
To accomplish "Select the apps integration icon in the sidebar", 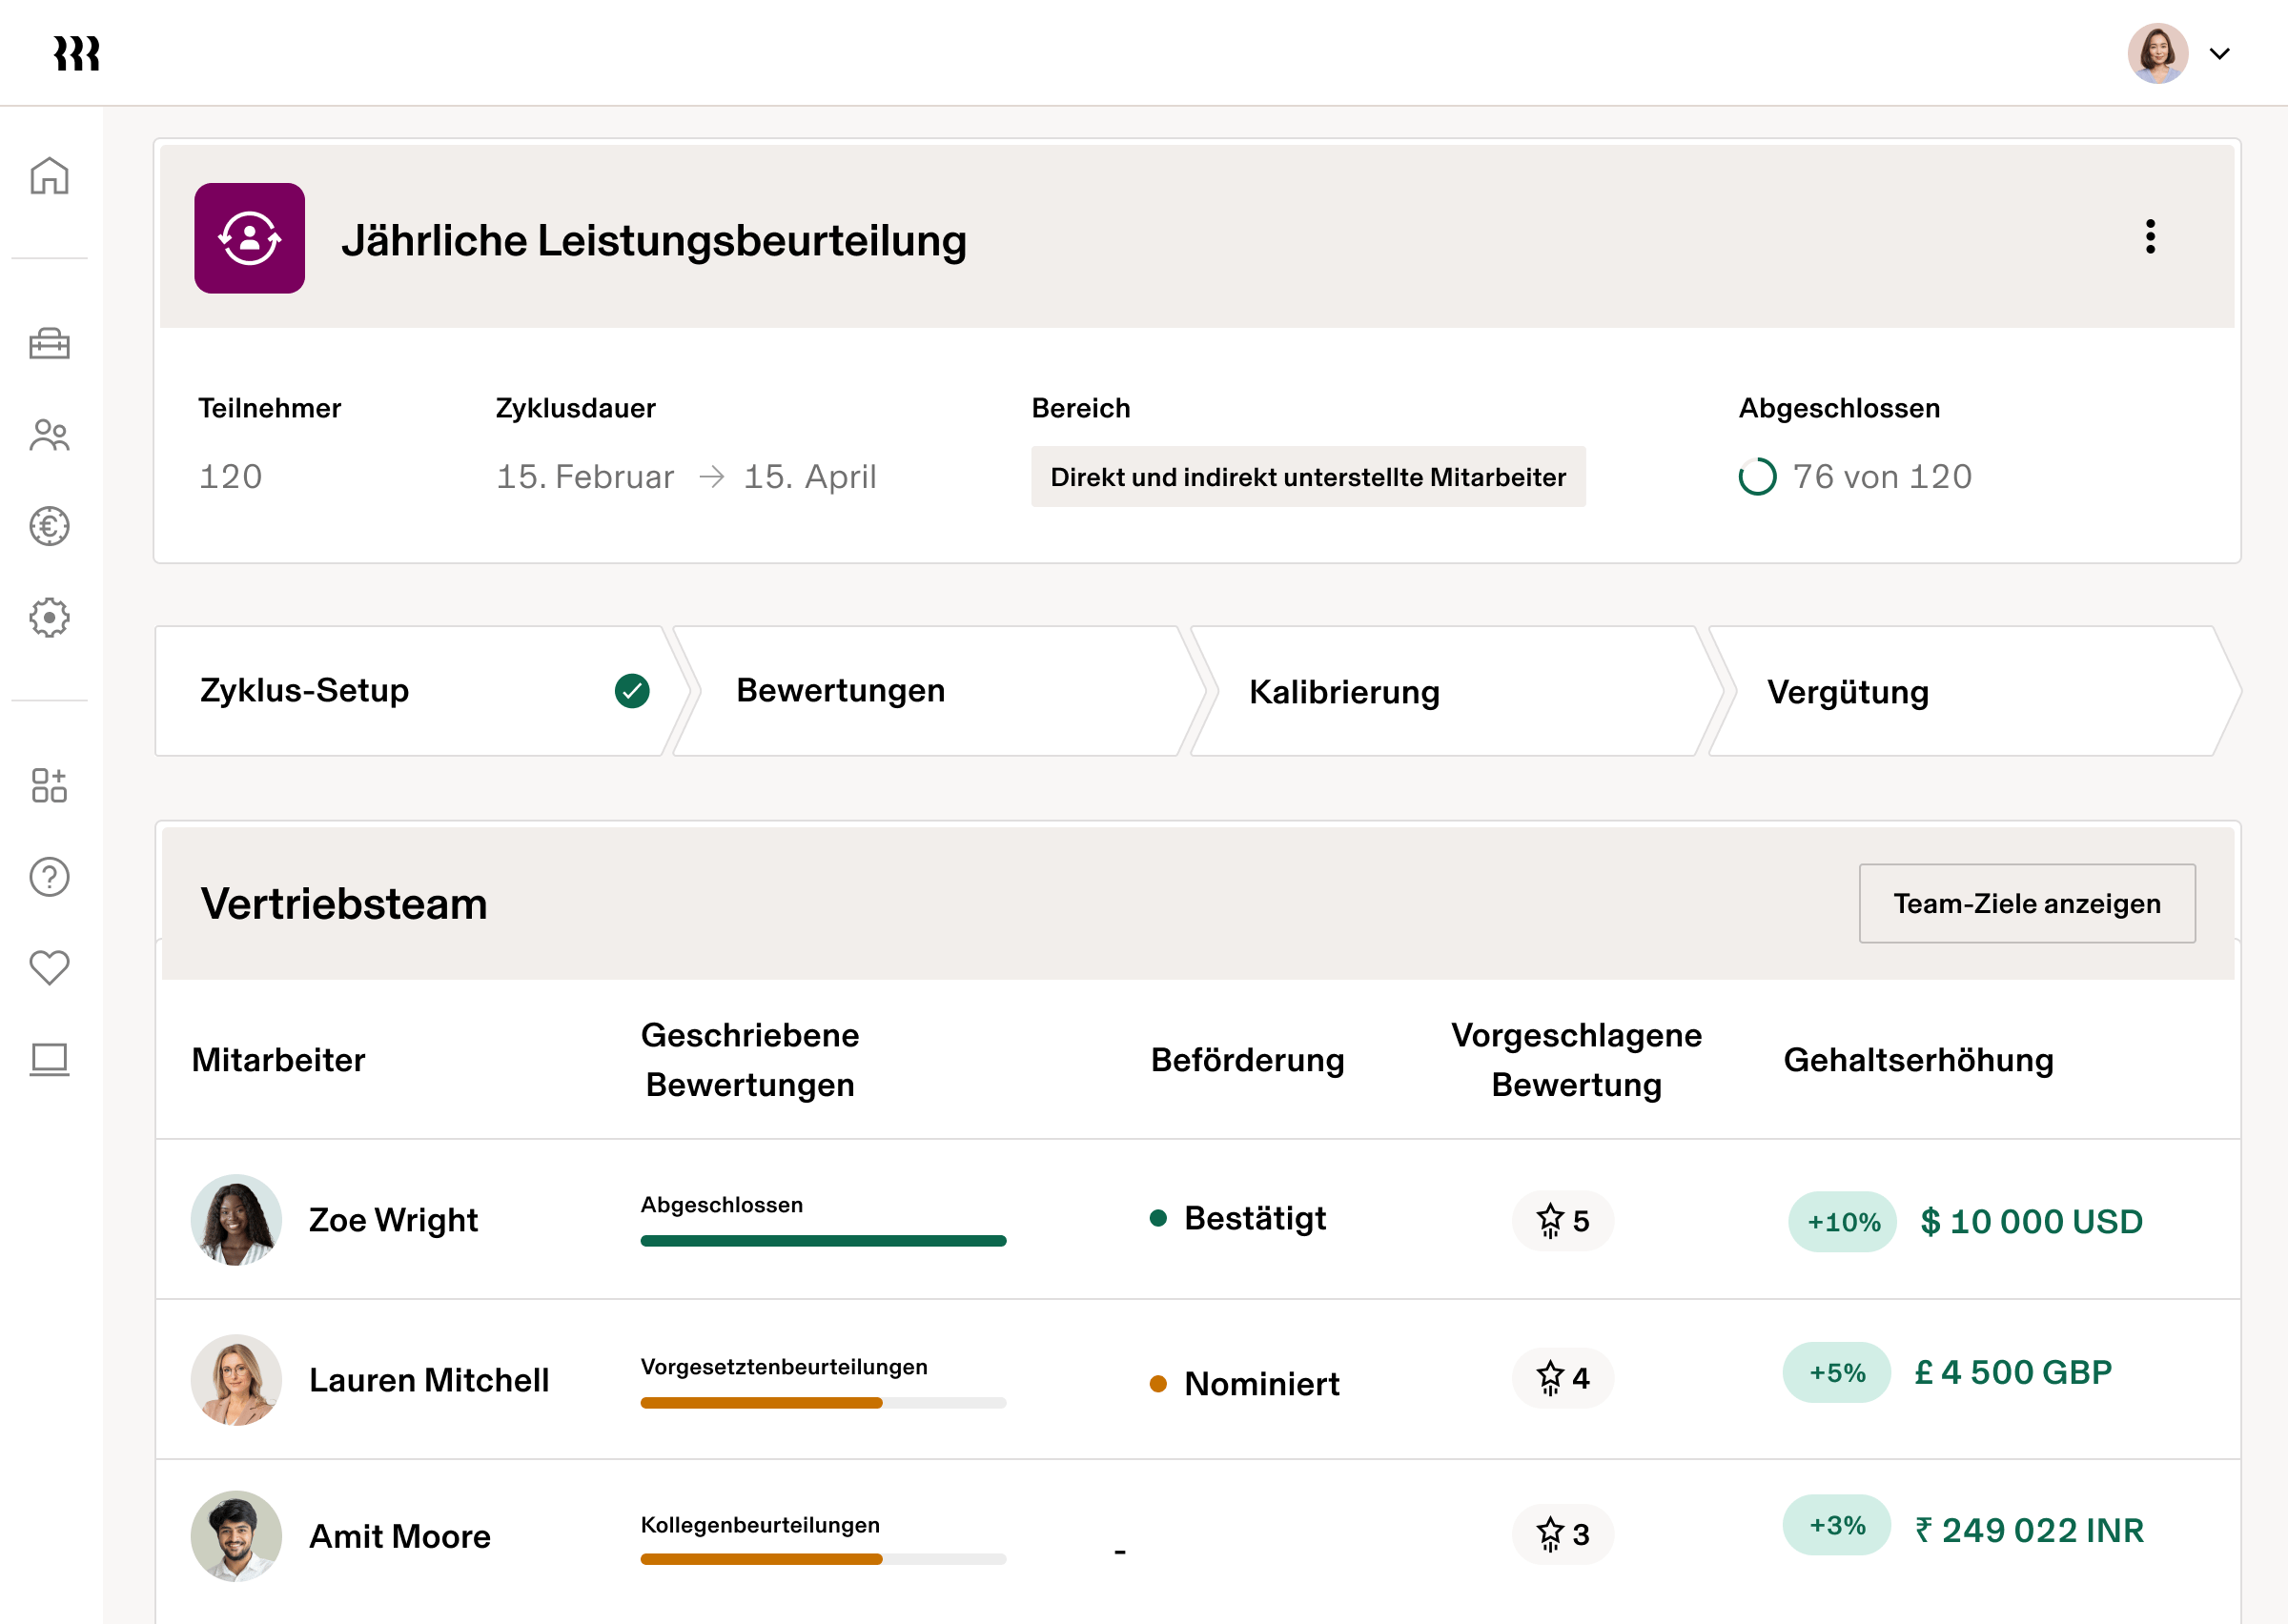I will 49,786.
